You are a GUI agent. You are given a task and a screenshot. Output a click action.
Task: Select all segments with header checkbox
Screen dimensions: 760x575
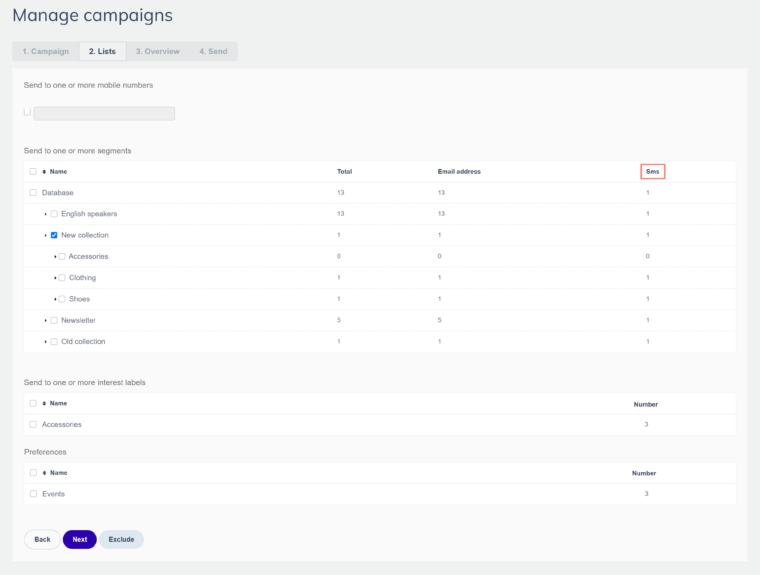click(x=33, y=172)
